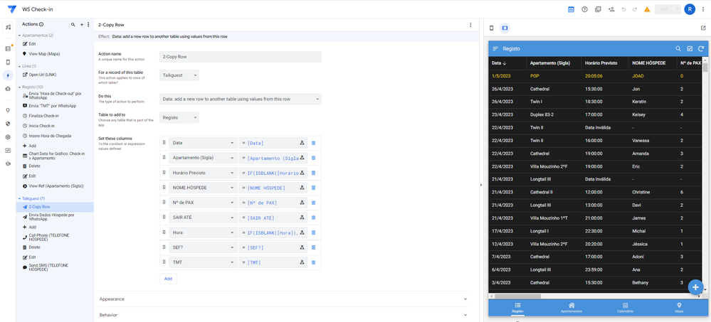Screen dimensions: 711x322
Task: Collapse the Registo (10) group
Action: click(19, 87)
